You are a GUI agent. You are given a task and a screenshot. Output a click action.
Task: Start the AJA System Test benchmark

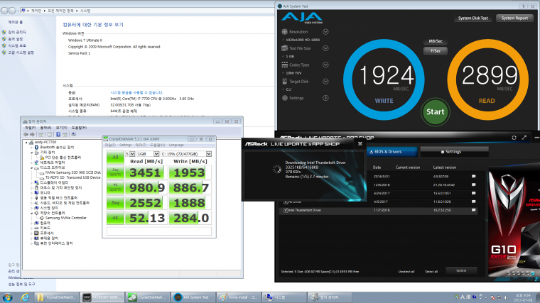click(x=436, y=112)
